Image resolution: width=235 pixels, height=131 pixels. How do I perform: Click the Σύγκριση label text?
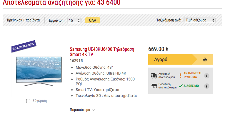[x=40, y=101]
